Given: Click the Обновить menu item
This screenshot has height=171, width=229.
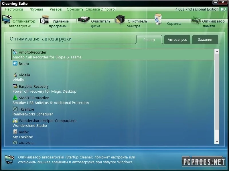Looking at the screenshot, I should (x=75, y=9).
